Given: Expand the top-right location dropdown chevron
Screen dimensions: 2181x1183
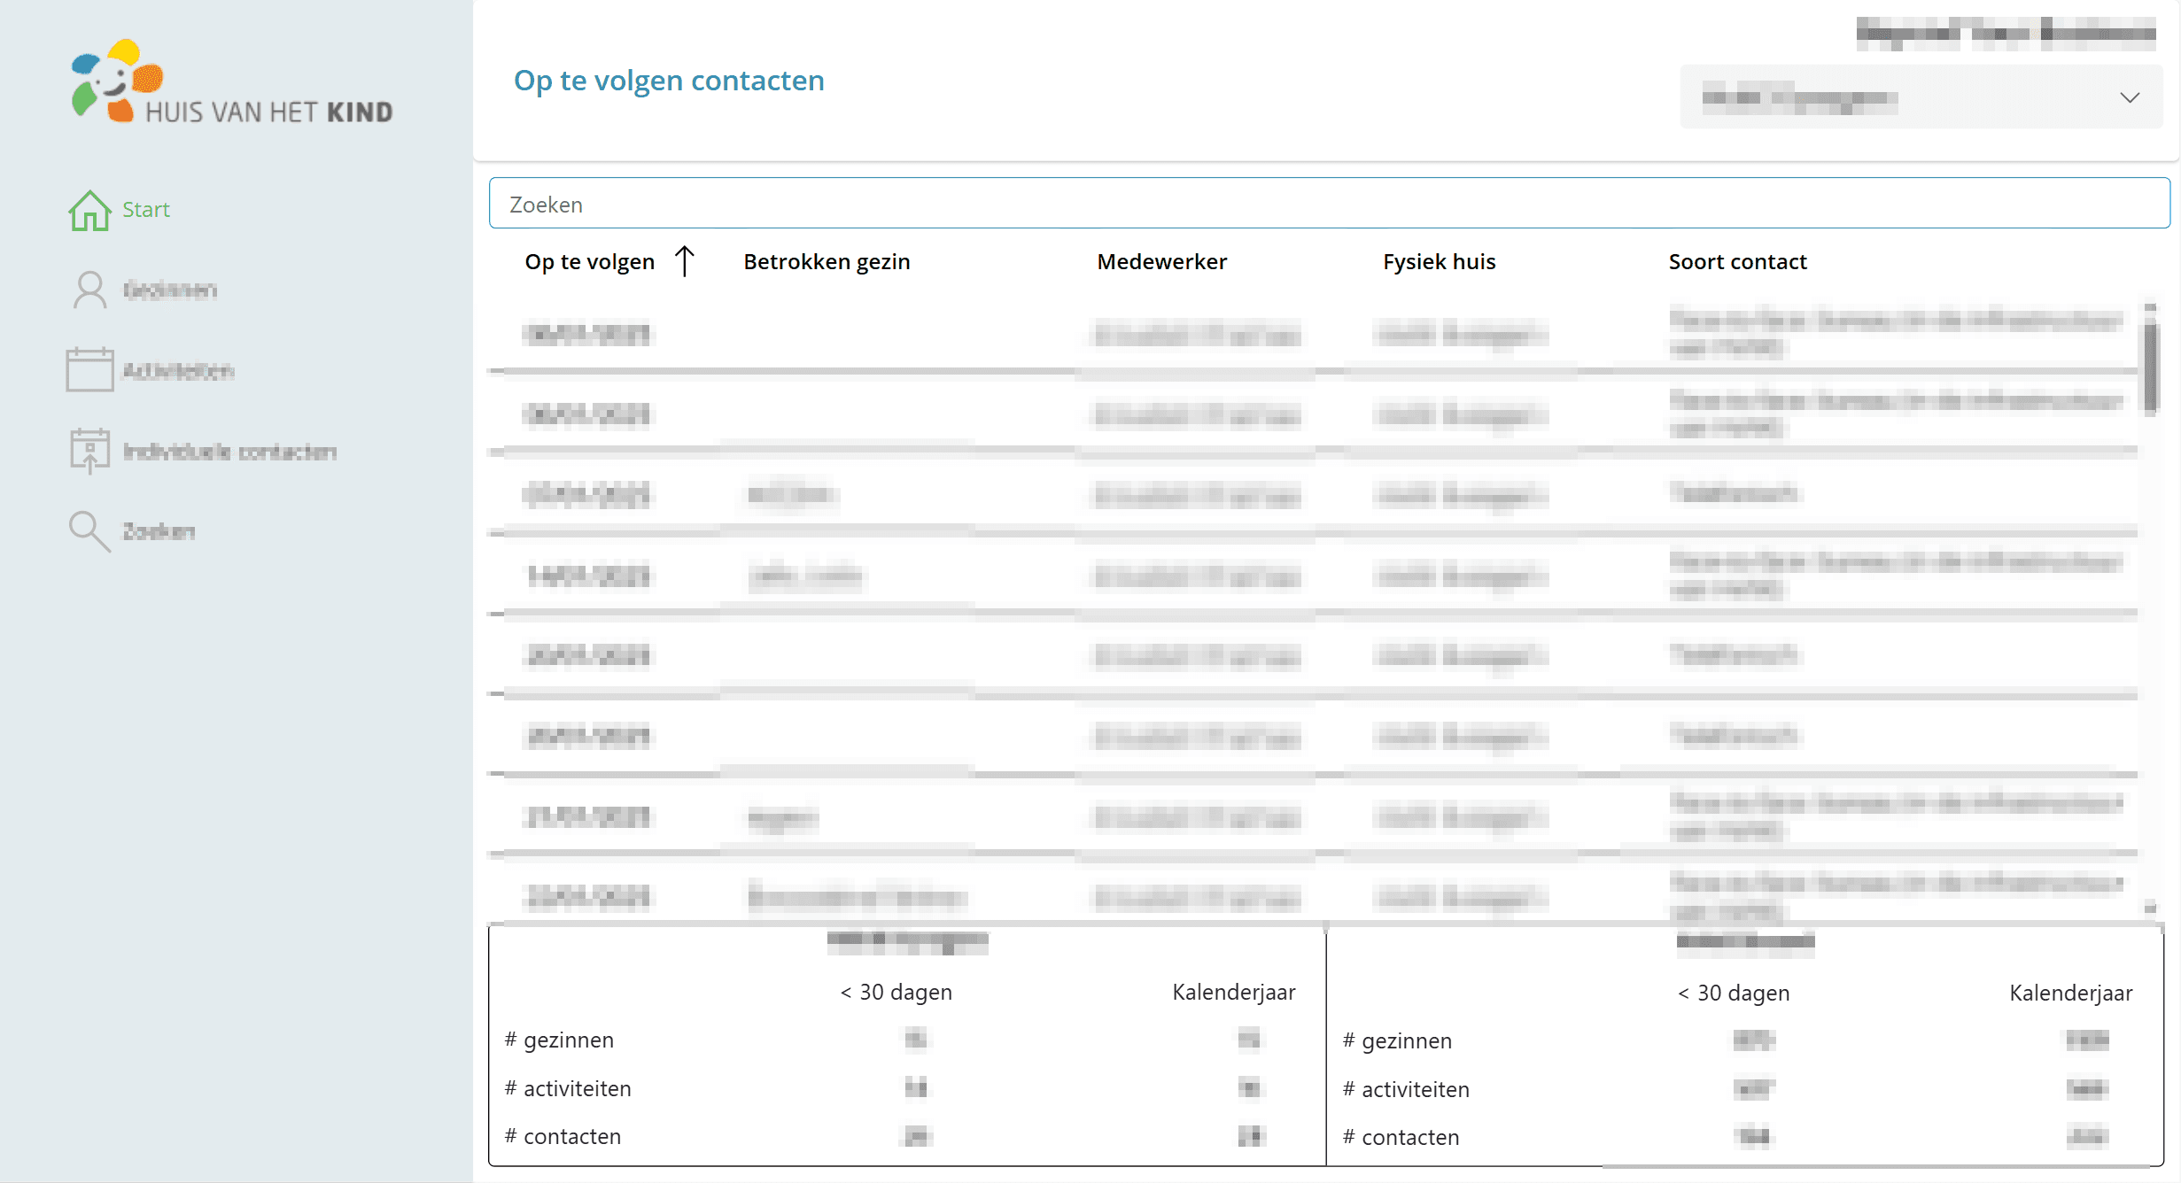Looking at the screenshot, I should click(x=2130, y=97).
